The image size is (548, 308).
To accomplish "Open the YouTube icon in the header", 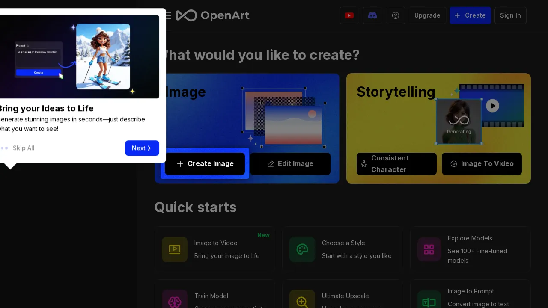I will [349, 15].
